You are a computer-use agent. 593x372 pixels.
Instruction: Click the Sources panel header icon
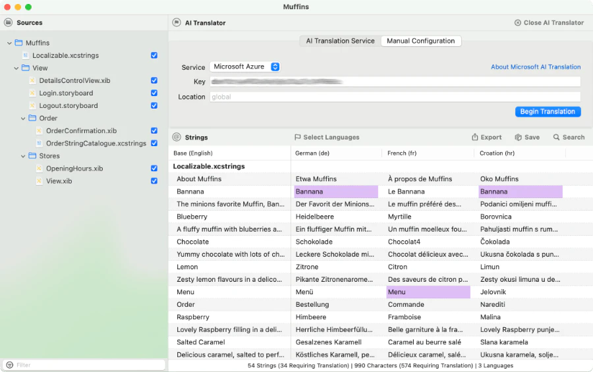(x=9, y=22)
